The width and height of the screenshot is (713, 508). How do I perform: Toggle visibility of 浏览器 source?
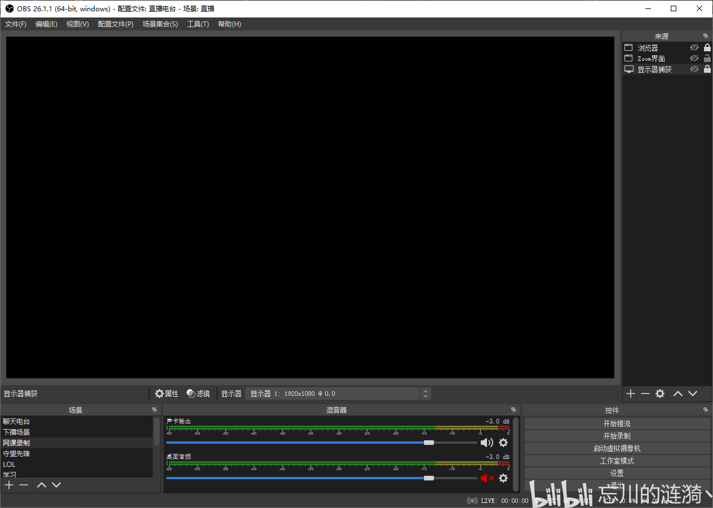coord(694,48)
